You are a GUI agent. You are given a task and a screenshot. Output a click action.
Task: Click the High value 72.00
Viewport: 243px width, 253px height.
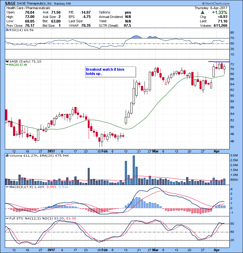[x=30, y=17]
